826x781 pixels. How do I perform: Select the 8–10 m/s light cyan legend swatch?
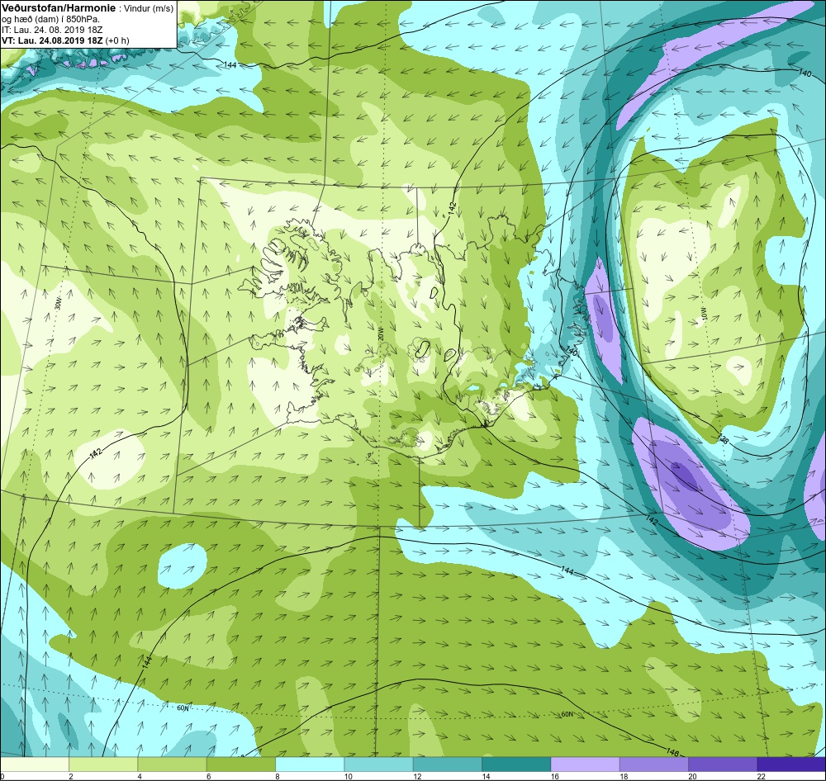click(x=310, y=764)
